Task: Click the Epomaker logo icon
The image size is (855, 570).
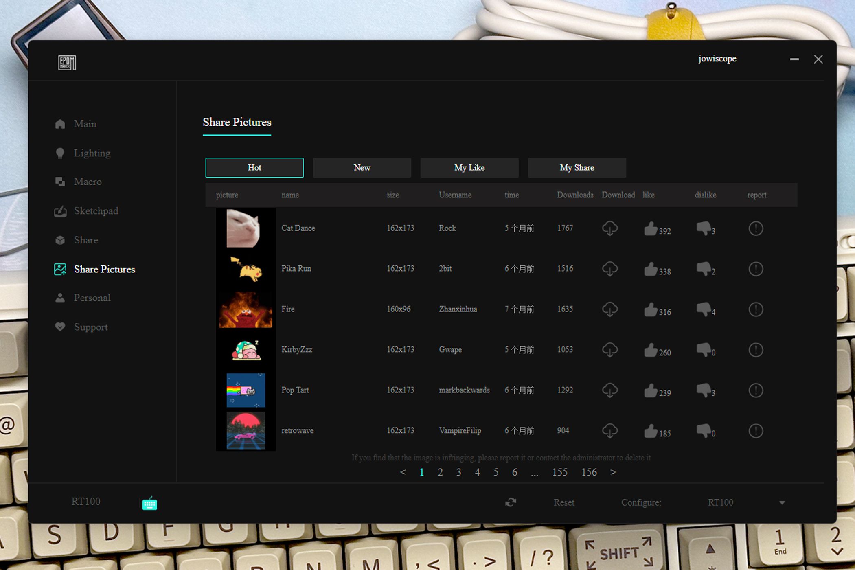Action: 67,63
